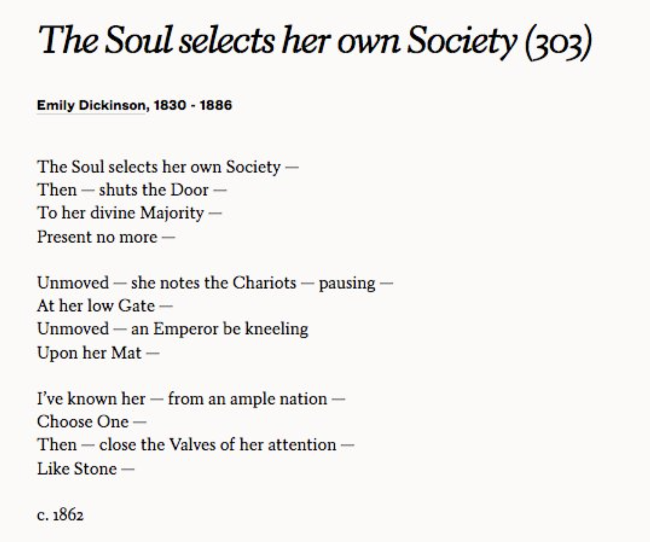Click the line "Present no more —"
Viewport: 650px width, 542px height.
106,237
